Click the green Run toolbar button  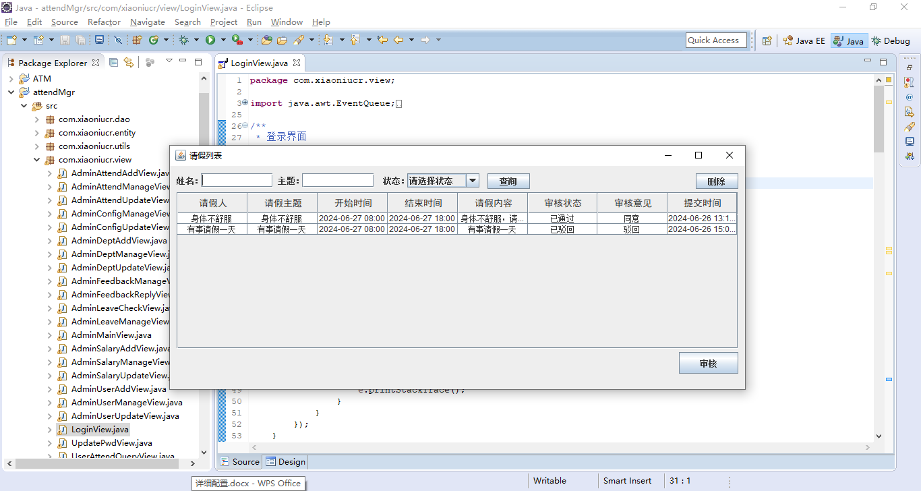(x=210, y=40)
